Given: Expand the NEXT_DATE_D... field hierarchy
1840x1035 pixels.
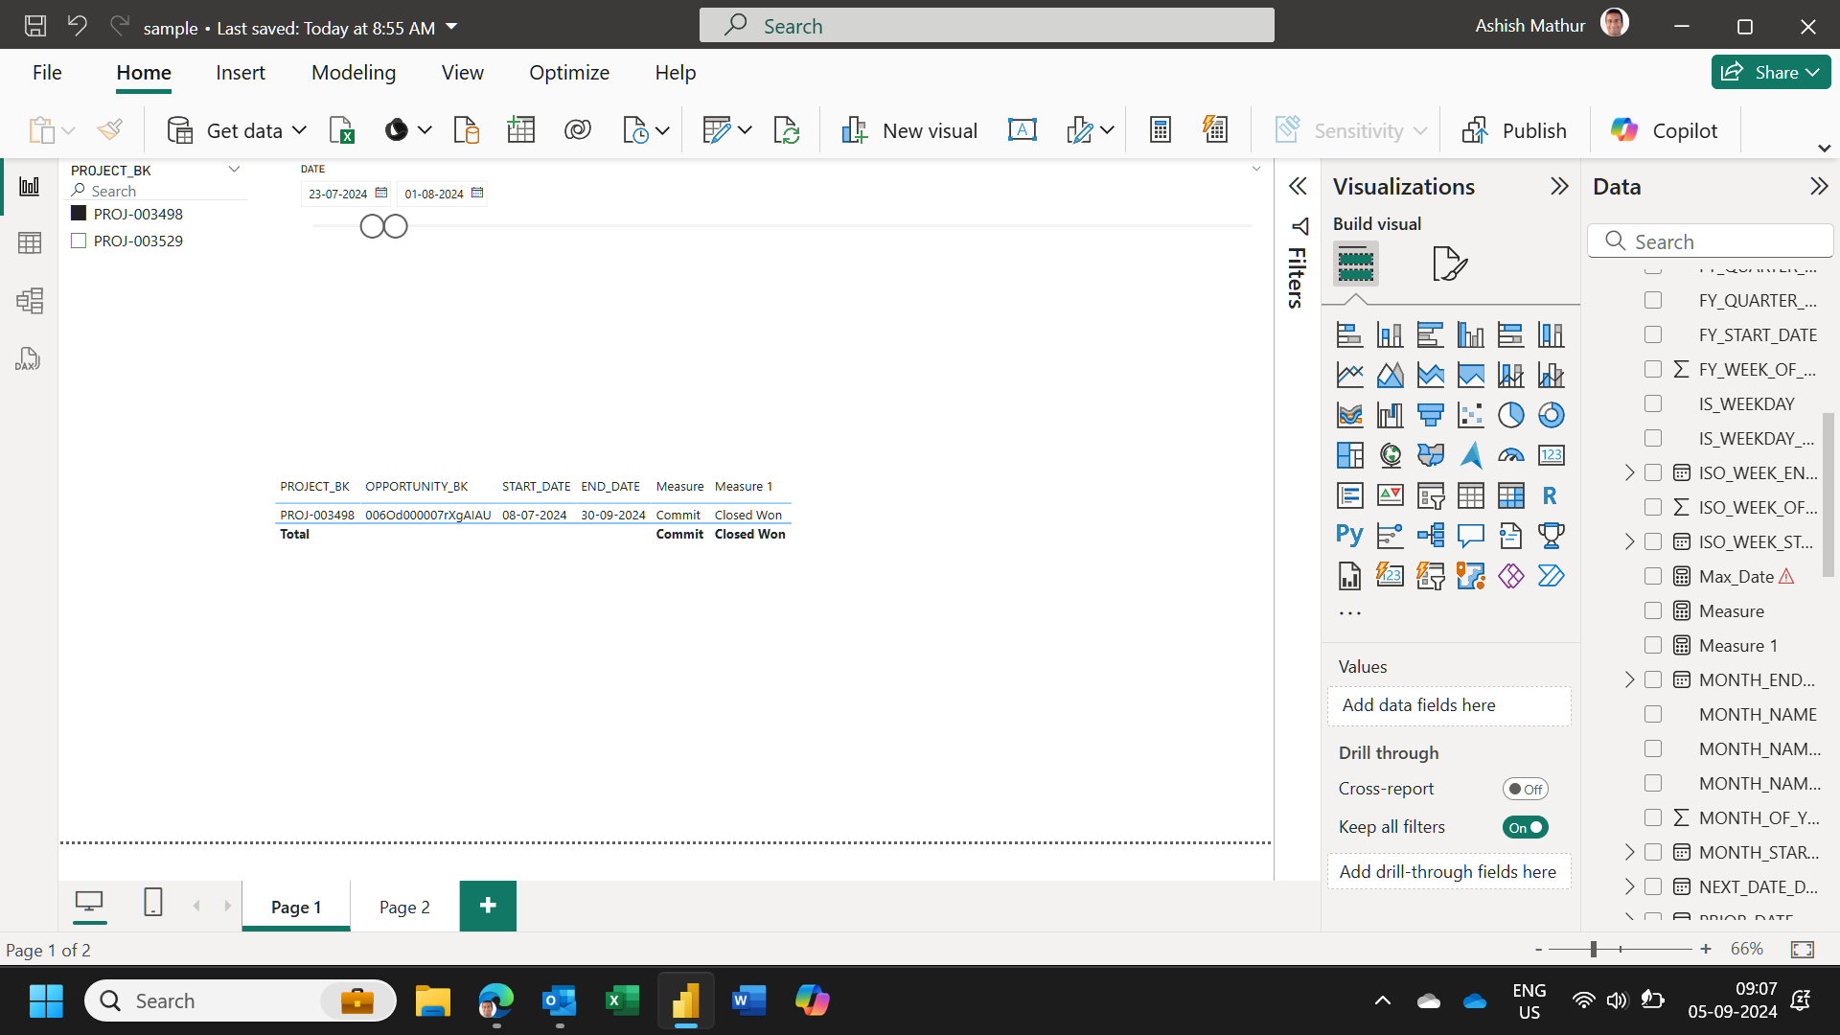Looking at the screenshot, I should [1629, 886].
